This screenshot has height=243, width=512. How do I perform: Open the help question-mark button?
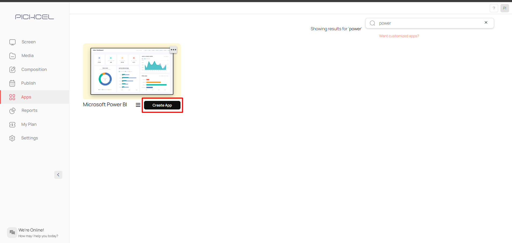tap(494, 8)
